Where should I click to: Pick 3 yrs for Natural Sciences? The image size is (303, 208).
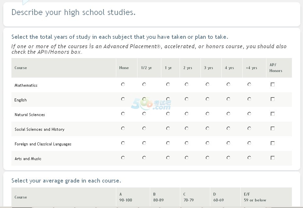click(x=207, y=114)
